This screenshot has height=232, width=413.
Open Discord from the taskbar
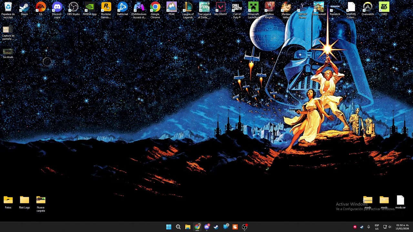click(x=206, y=227)
